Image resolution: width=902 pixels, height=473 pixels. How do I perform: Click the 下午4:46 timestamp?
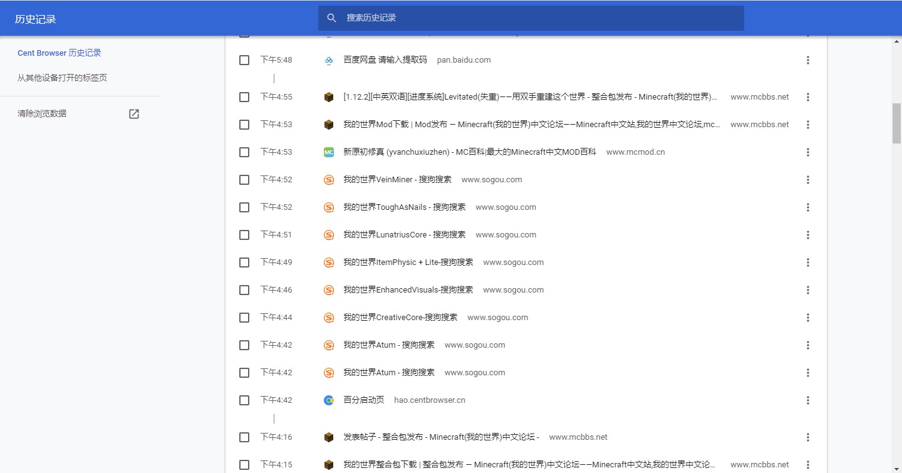(276, 290)
